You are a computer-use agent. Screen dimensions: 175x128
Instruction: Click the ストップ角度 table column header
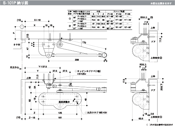pos(119,11)
